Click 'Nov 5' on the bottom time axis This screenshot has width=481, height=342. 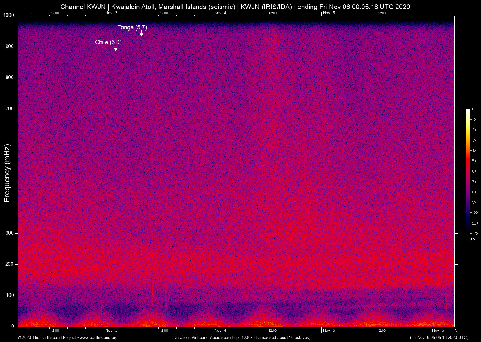(329, 330)
